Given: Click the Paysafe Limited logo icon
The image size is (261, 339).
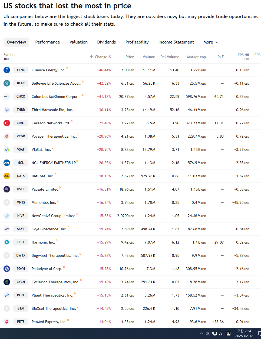Looking at the screenshot, I should pos(7,189).
